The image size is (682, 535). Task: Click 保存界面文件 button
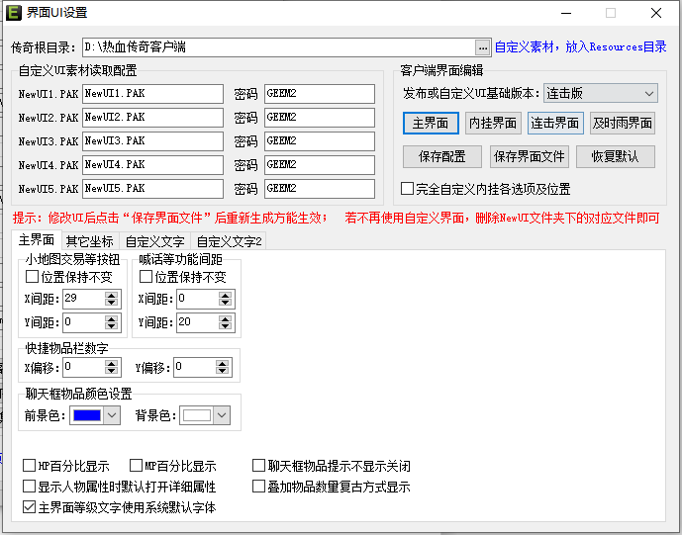(x=529, y=156)
